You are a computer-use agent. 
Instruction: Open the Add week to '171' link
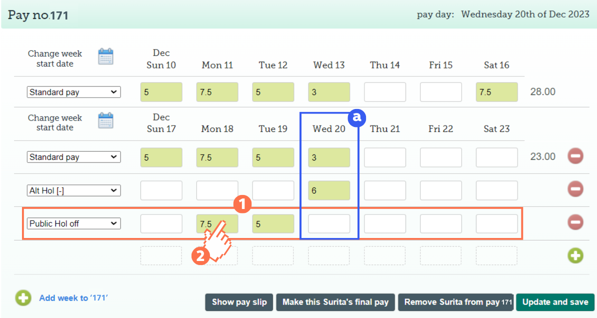pyautogui.click(x=73, y=298)
